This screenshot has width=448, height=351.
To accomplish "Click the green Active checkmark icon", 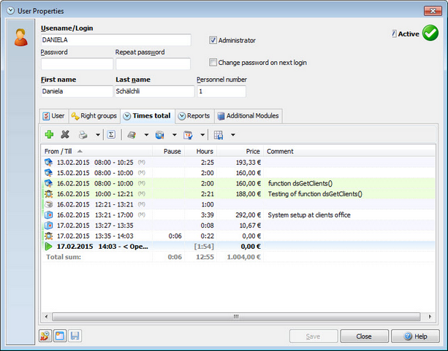I will tap(430, 33).
